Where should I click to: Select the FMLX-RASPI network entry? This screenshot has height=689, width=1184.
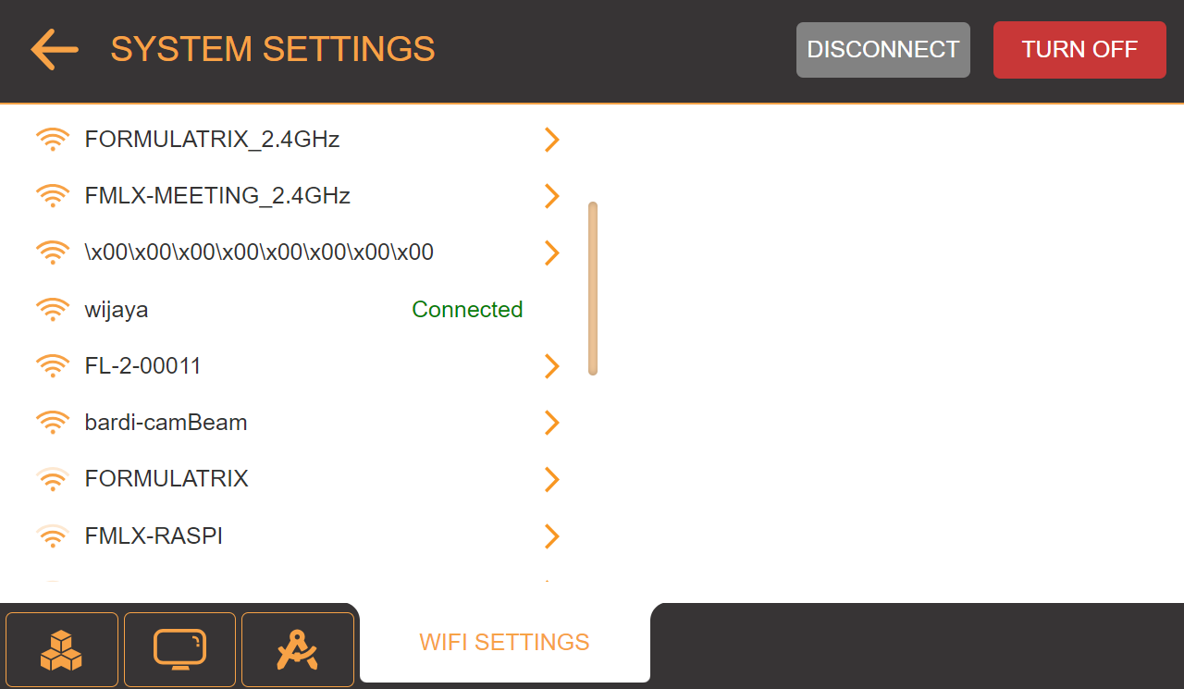pos(298,536)
